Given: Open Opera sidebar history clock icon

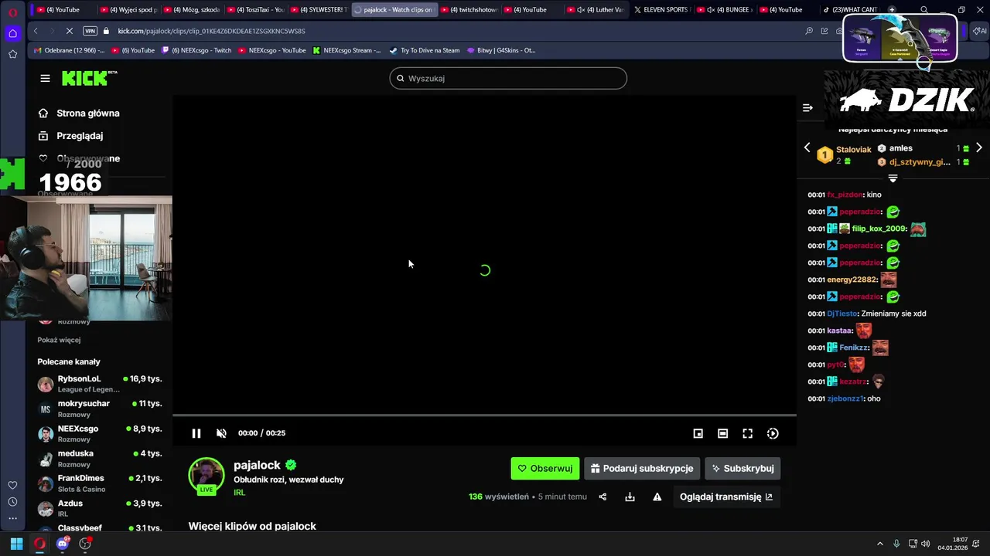Looking at the screenshot, I should [12, 502].
